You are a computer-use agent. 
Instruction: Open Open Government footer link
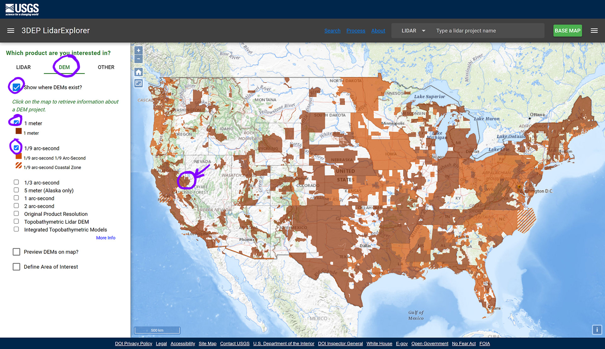coord(430,344)
